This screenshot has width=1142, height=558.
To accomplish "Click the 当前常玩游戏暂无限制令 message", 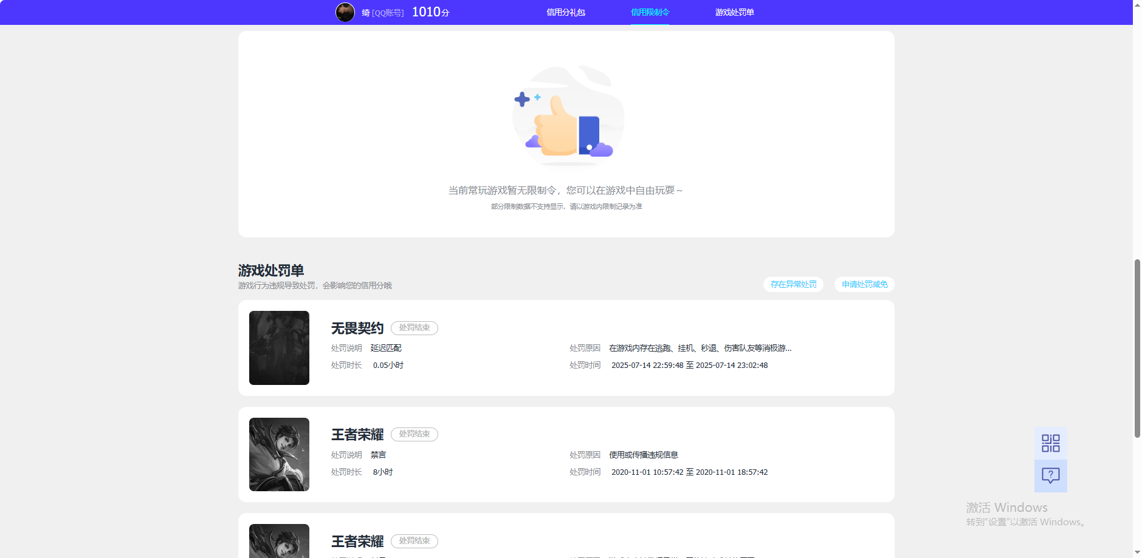I will click(x=565, y=191).
